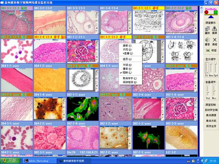The height and width of the screenshot is (164, 219).
Task: Open the 302-2-4: user student thumbnail
Action: point(83,138)
